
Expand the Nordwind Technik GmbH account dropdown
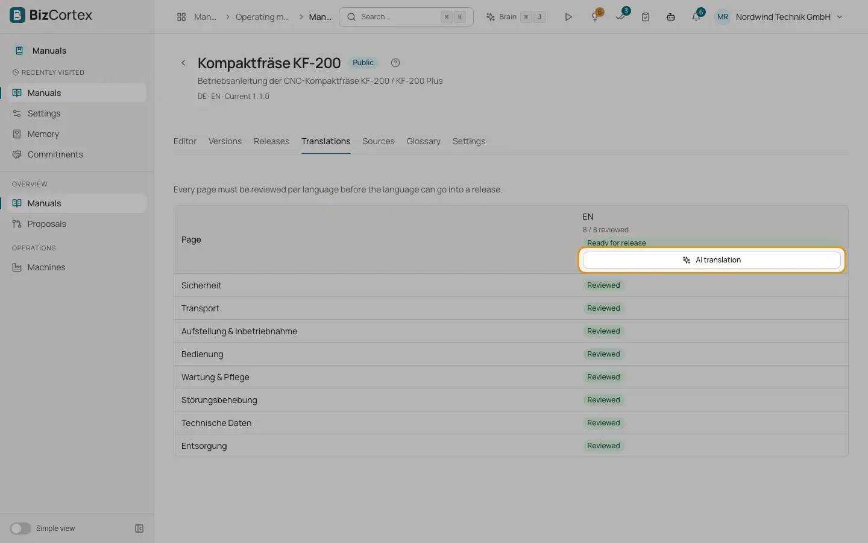[789, 17]
